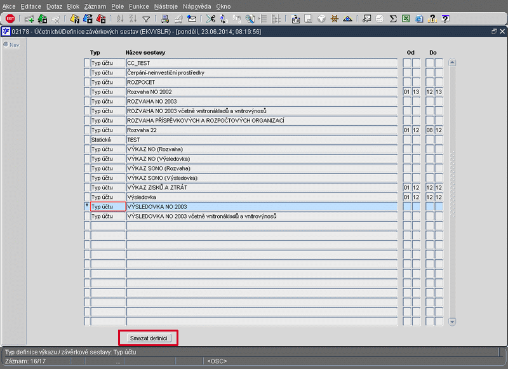Select the ROZVAHA PŘÍSPĚVKOVÝCH A ROZPOČTOVÝCH ORGANIZACÍ row
Screen dimensions: 508x369
tap(262, 121)
